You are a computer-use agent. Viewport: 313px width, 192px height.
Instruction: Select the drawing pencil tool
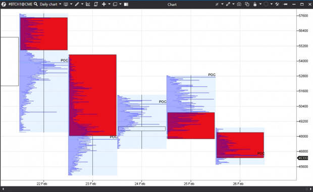click(77, 4)
